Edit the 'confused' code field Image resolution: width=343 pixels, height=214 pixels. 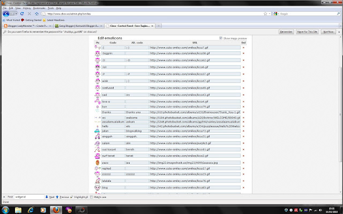pos(113,88)
